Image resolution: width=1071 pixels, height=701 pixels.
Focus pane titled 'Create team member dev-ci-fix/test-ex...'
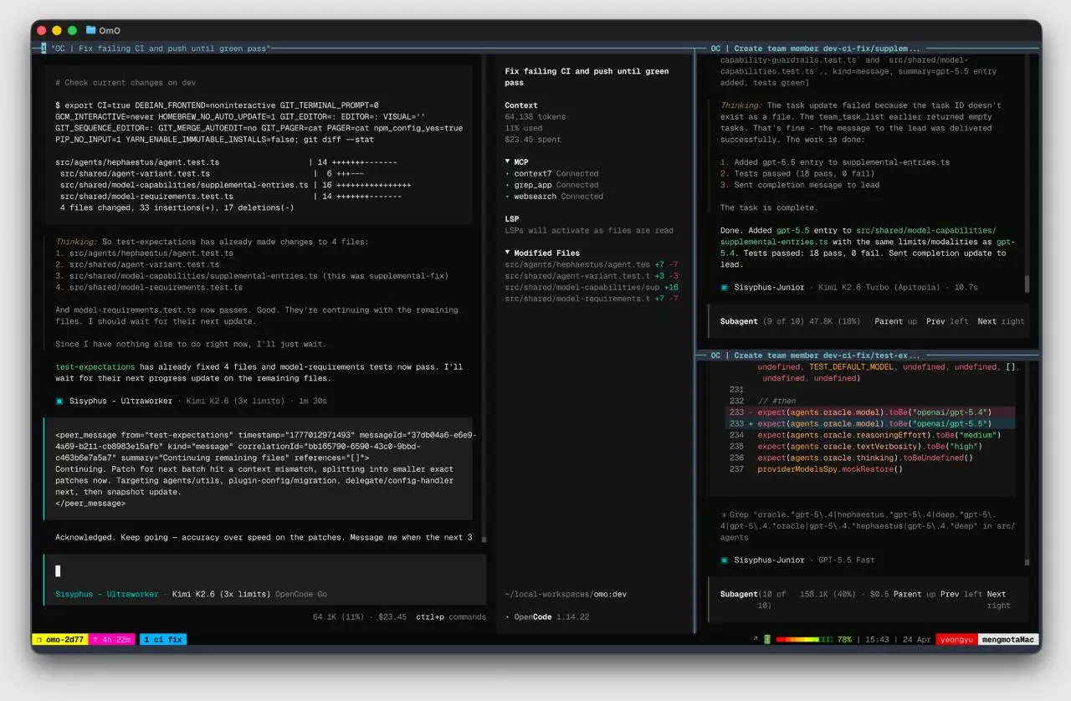(815, 356)
